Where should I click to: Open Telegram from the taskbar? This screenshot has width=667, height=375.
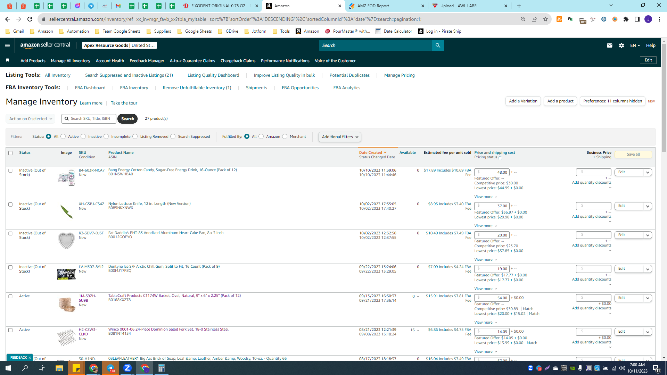click(x=110, y=368)
